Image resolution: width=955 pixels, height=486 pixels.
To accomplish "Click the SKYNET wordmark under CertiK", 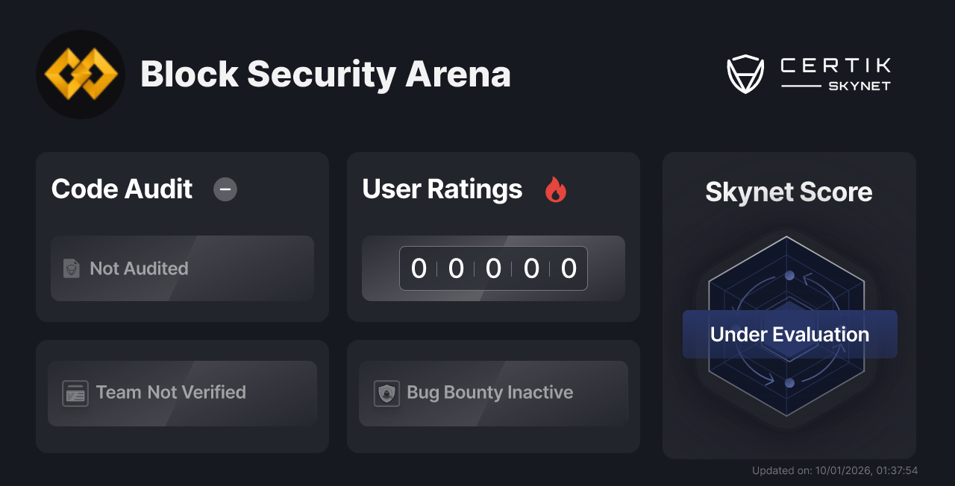I will coord(859,86).
